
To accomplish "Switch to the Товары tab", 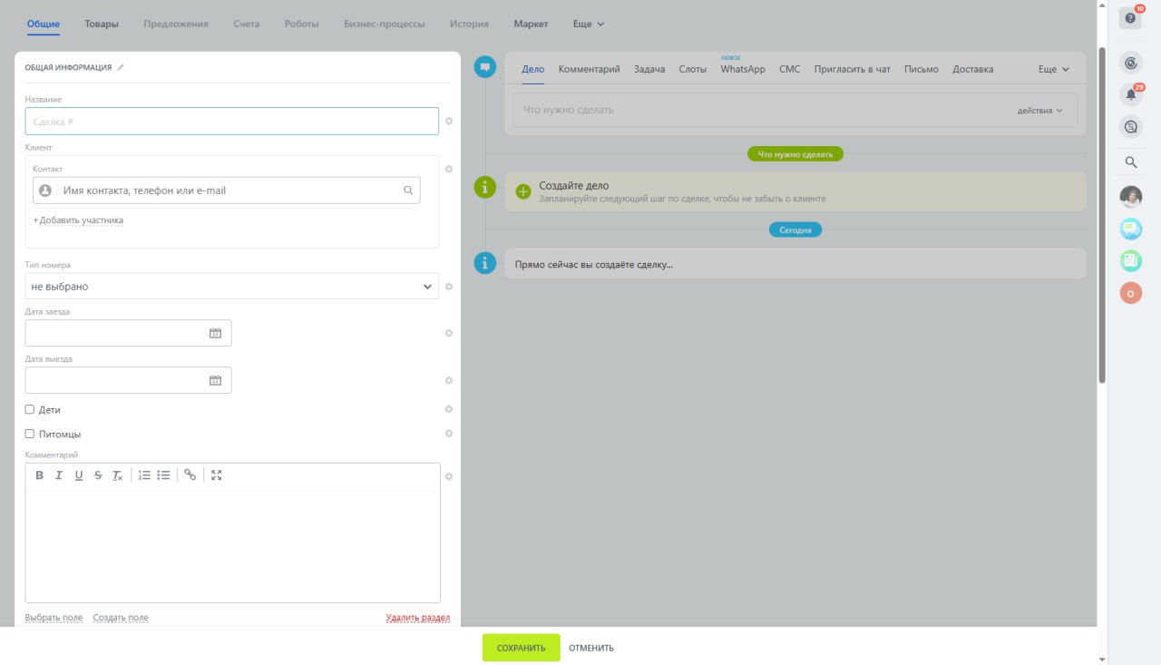I will (x=102, y=24).
